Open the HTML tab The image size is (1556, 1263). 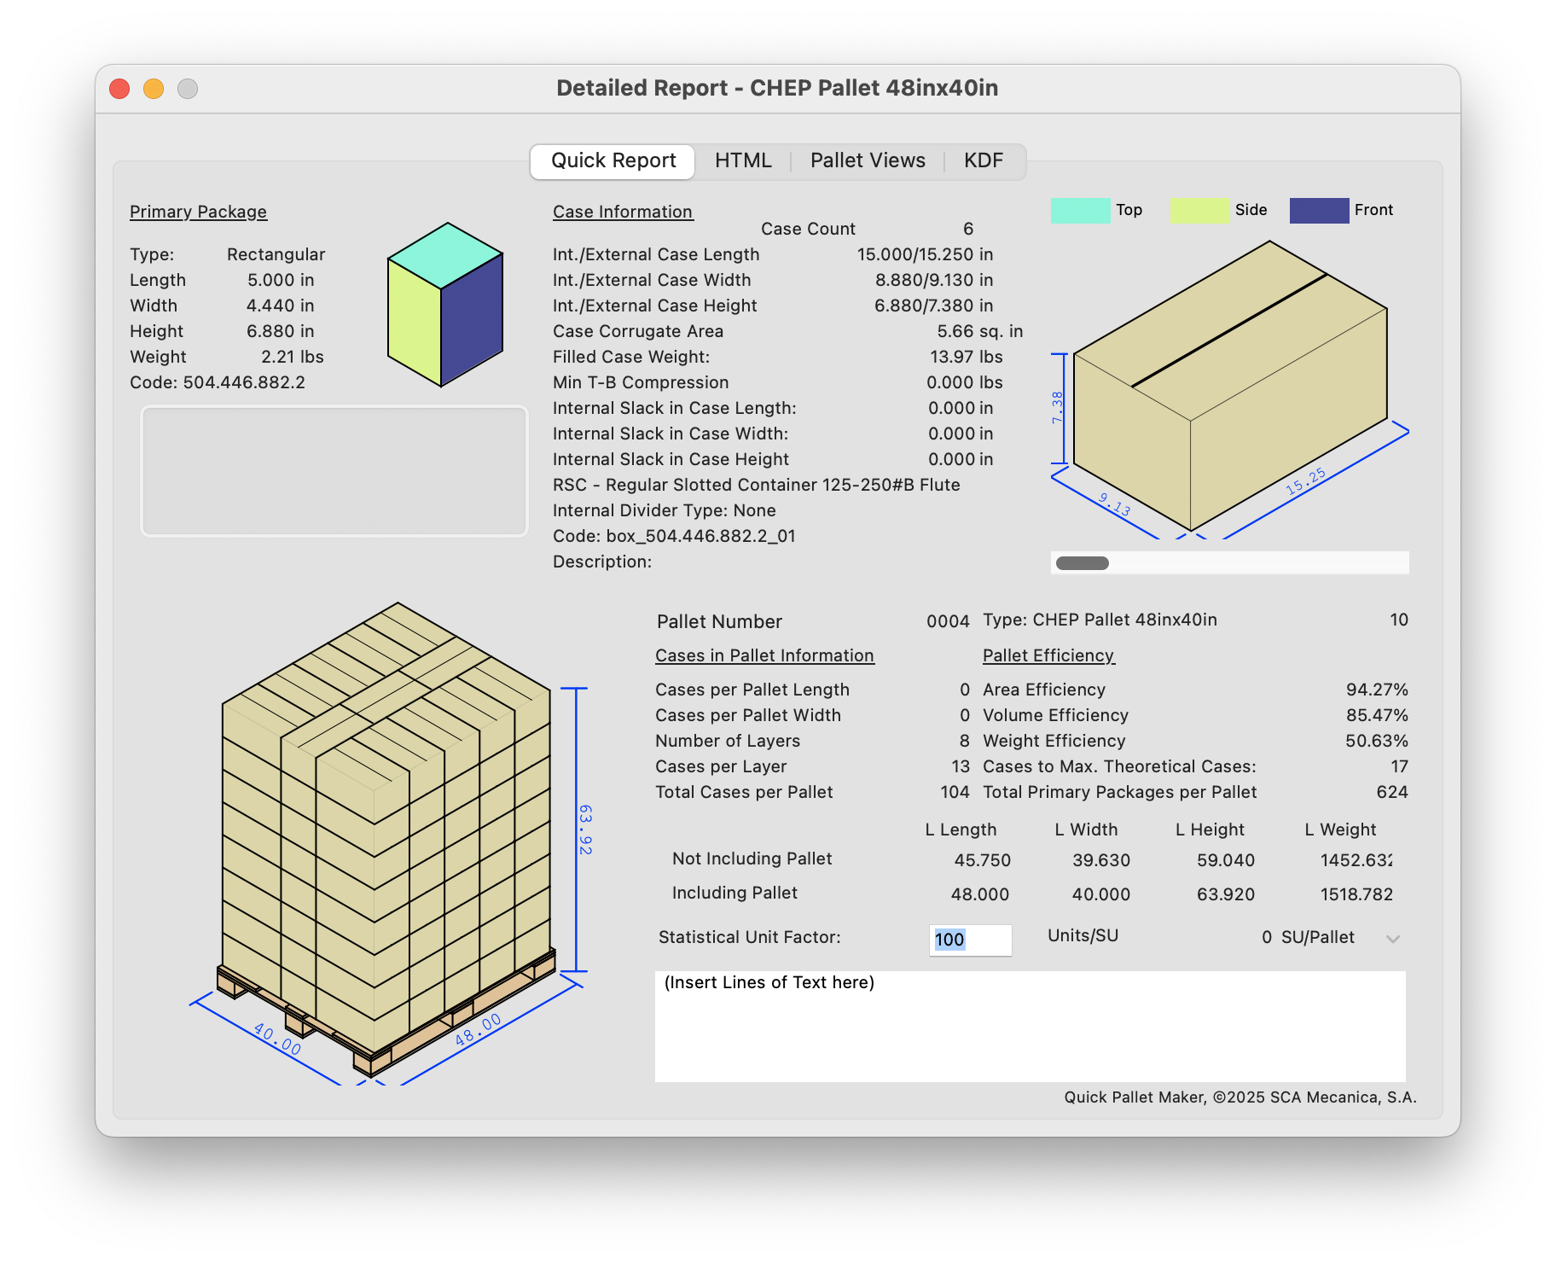[x=743, y=161]
